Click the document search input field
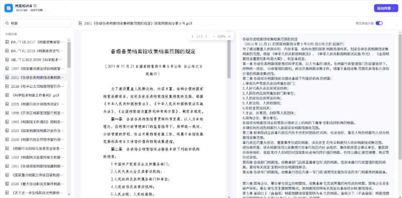The width and height of the screenshot is (402, 198). [37, 23]
